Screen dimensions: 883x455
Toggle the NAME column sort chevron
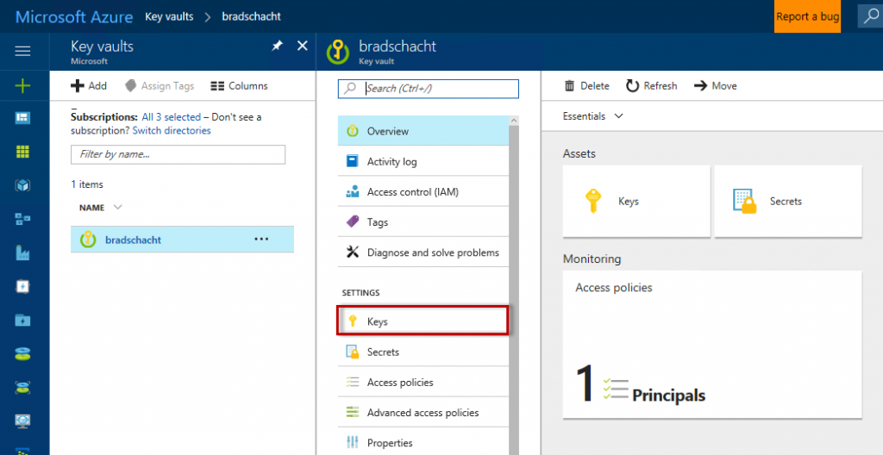(x=118, y=208)
